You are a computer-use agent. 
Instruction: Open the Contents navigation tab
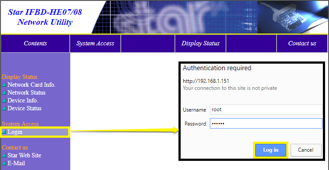35,44
